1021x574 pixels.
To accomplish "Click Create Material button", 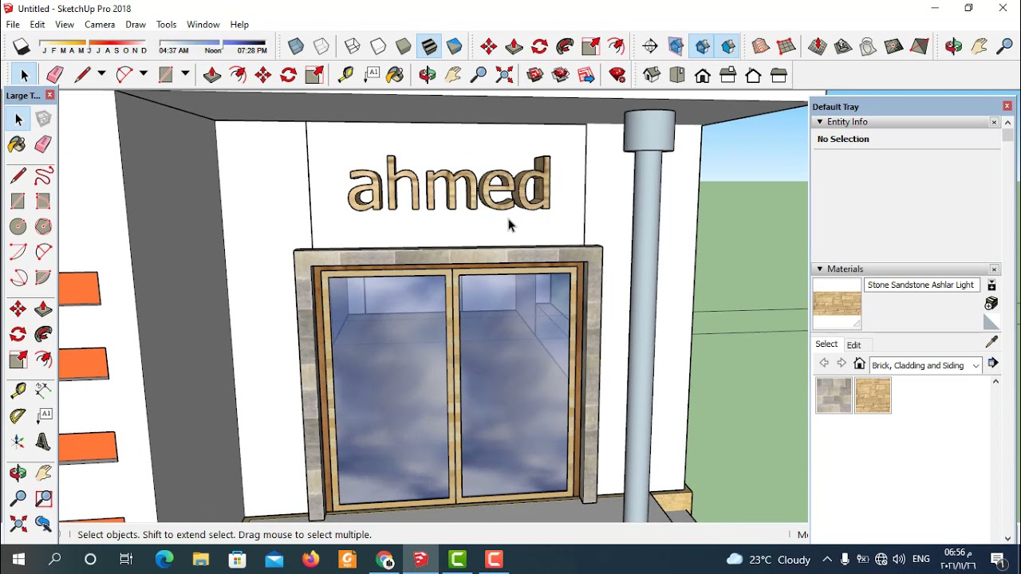I will click(991, 304).
